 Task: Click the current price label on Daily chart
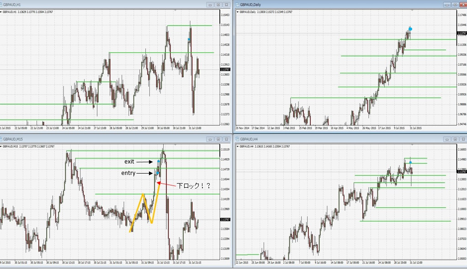click(462, 33)
